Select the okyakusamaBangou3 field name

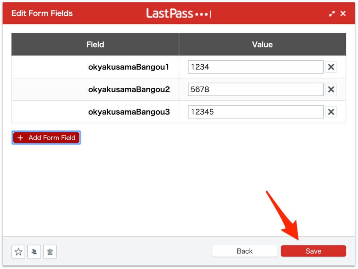click(x=129, y=112)
